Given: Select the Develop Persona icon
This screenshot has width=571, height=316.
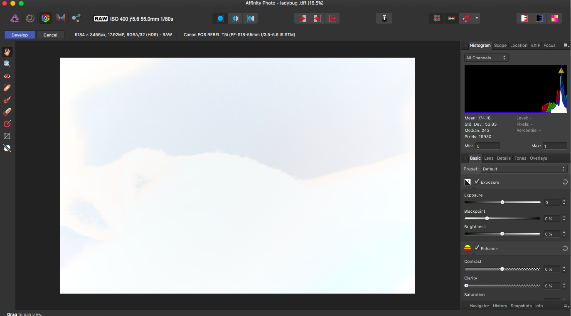Looking at the screenshot, I should point(45,18).
